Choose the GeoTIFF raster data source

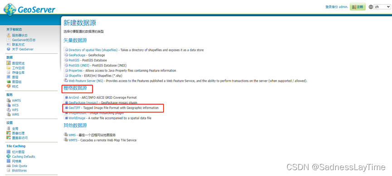[74, 108]
